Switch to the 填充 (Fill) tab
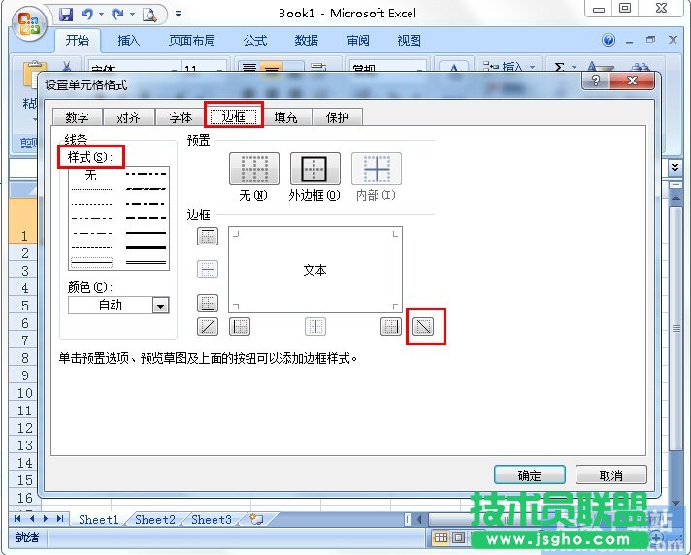 (285, 117)
